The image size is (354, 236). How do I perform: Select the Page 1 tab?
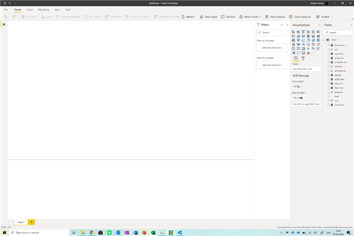tap(21, 222)
